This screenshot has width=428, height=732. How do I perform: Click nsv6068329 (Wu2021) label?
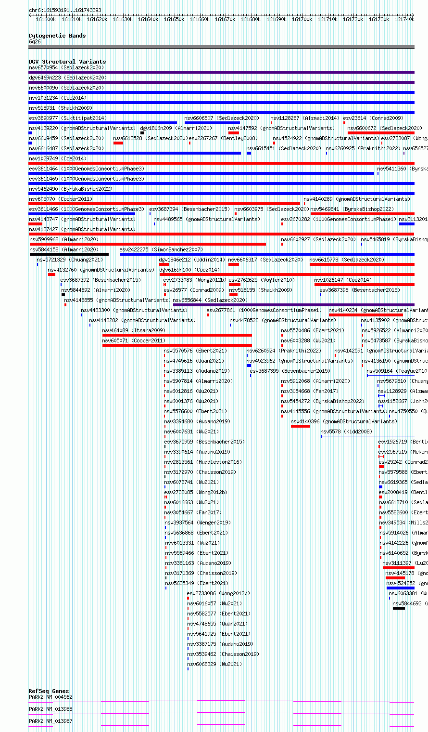[x=214, y=664]
